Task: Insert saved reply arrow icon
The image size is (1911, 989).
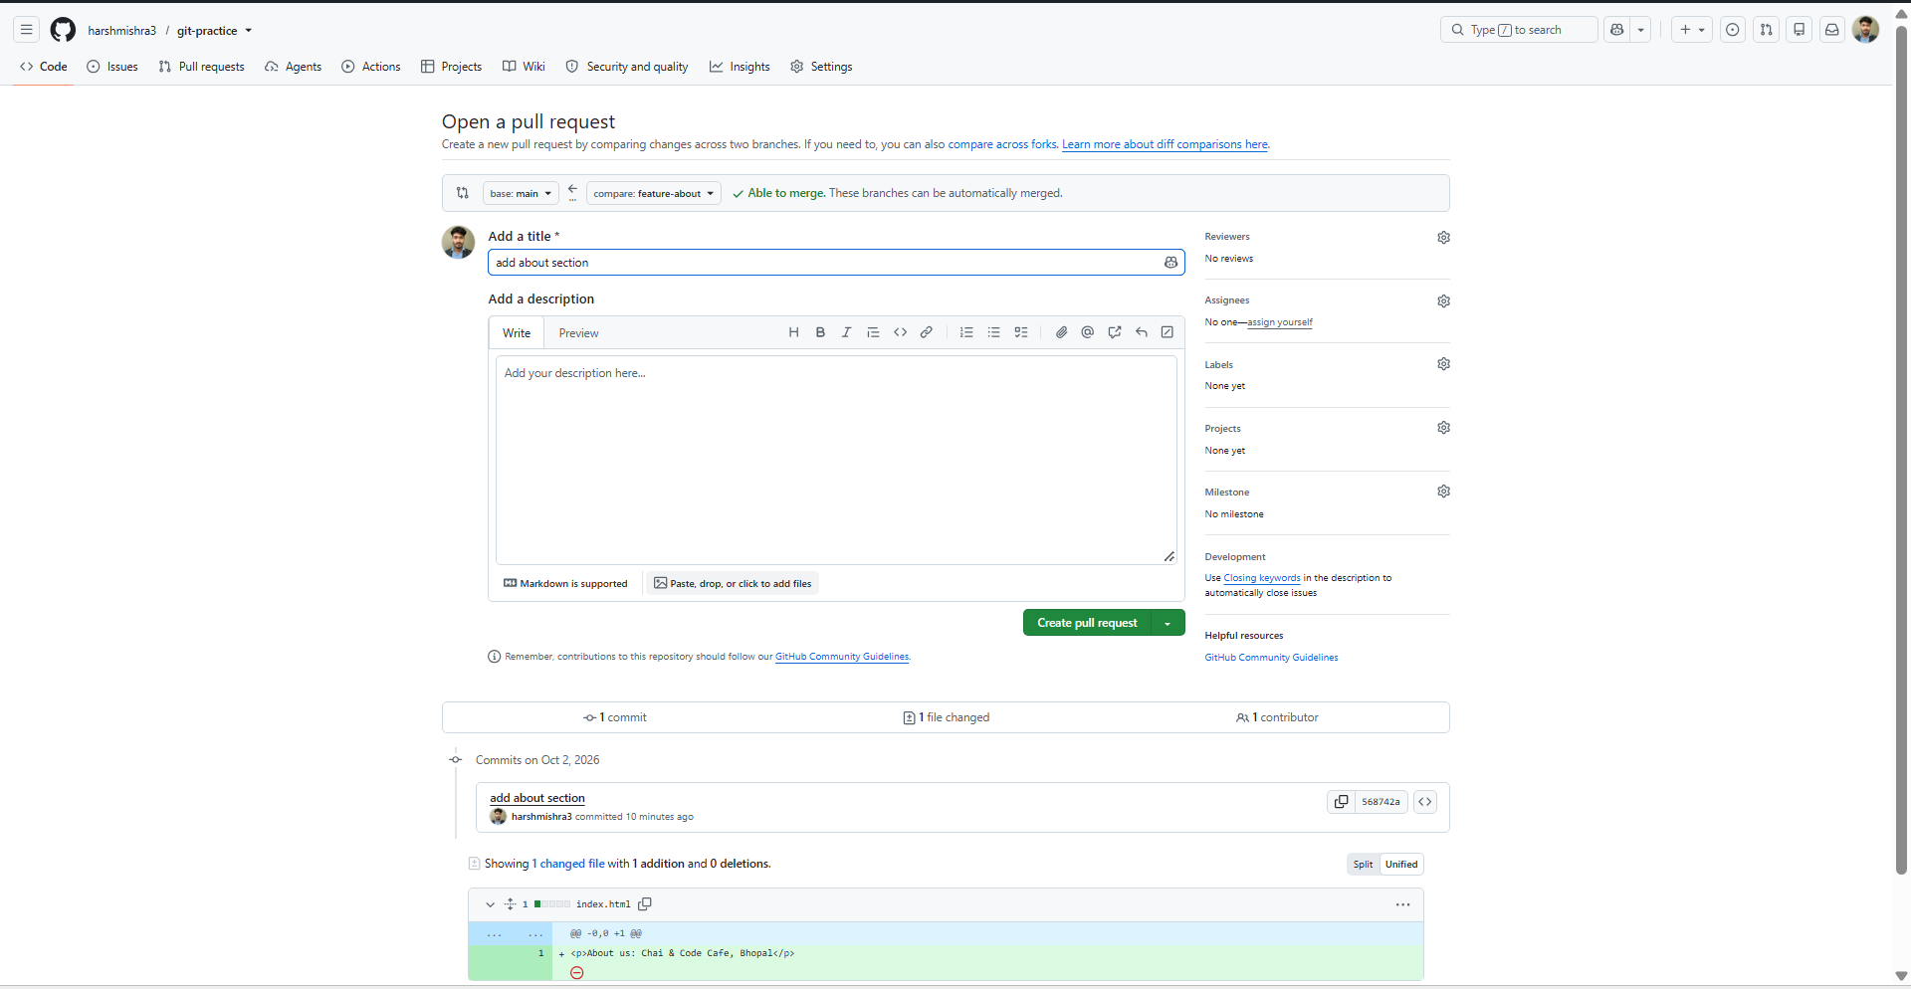Action: (x=1142, y=332)
